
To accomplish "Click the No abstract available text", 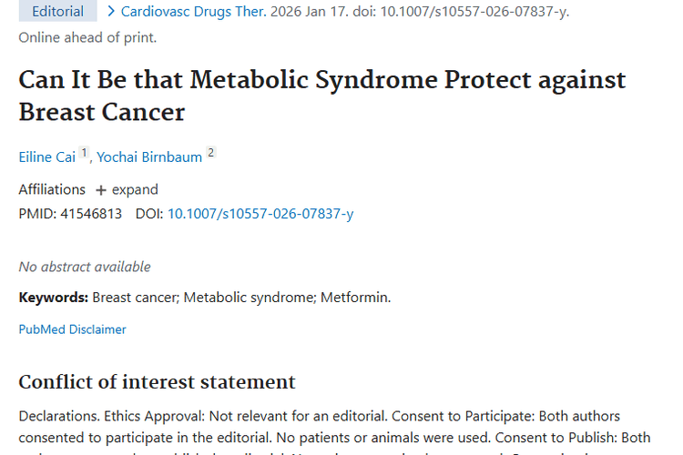I will point(85,267).
